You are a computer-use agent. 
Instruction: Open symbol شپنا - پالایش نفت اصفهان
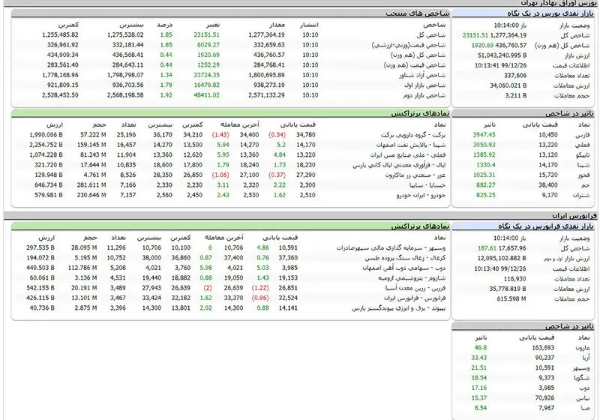tap(411, 145)
